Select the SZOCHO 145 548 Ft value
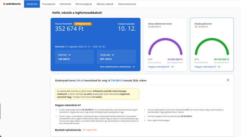This screenshot has height=137, width=241. coord(64,59)
